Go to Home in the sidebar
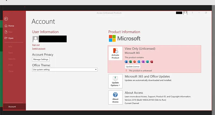The height and width of the screenshot is (115, 215). tap(11, 26)
